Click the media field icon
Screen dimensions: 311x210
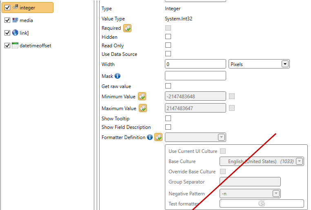tap(15, 20)
